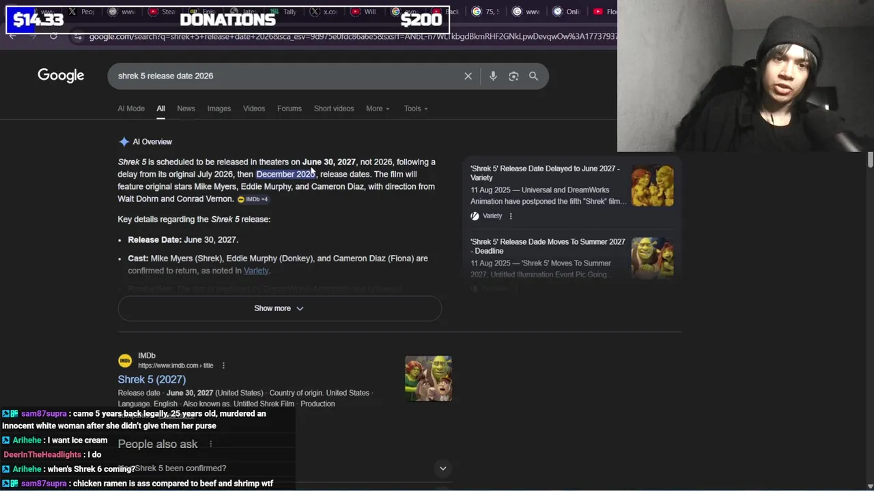Screen dimensions: 874x491
Task: Open People also ask three-dot options
Action: point(210,444)
